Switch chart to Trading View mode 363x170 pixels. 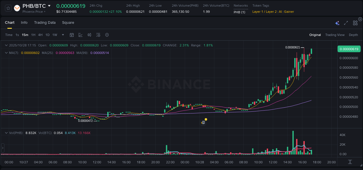(335, 35)
